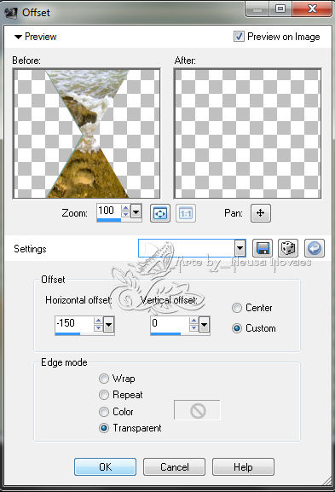
Task: Select the Wrap edge mode
Action: click(x=104, y=379)
